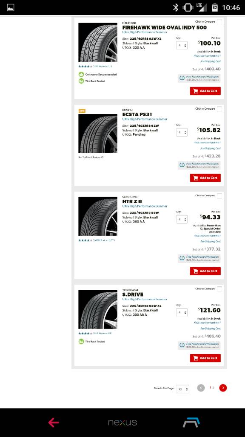Image resolution: width=245 pixels, height=437 pixels.
Task: Open quantity dropdown for Yokohama S.Drive
Action: 182,312
